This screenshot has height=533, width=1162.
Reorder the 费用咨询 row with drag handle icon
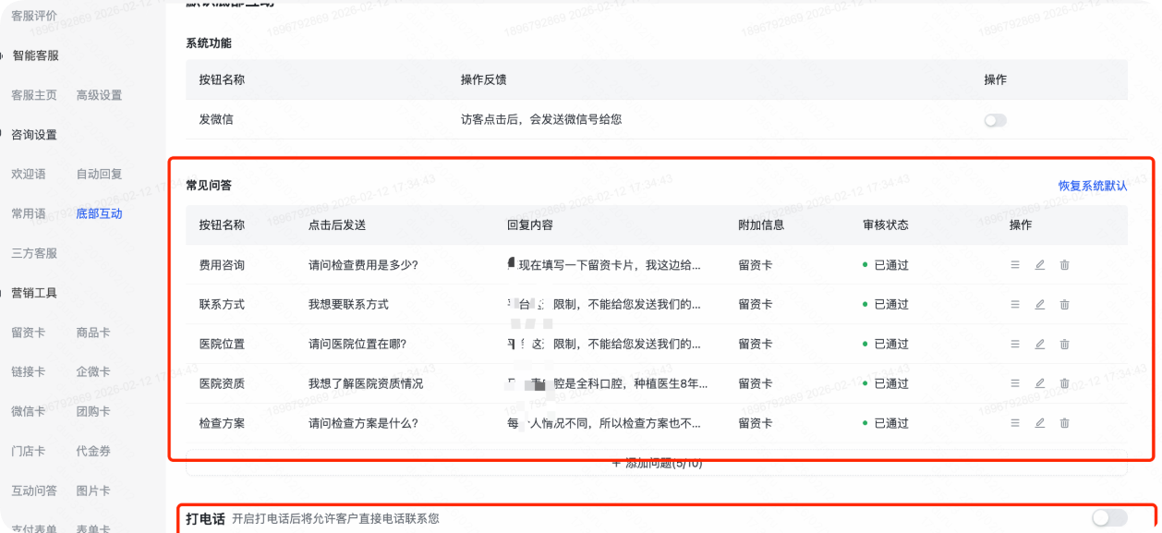click(1015, 265)
